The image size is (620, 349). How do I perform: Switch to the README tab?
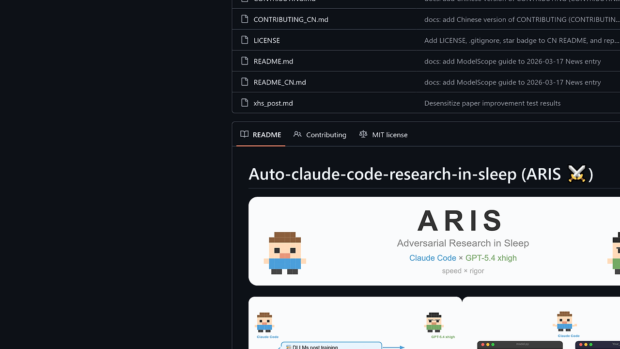tap(261, 134)
